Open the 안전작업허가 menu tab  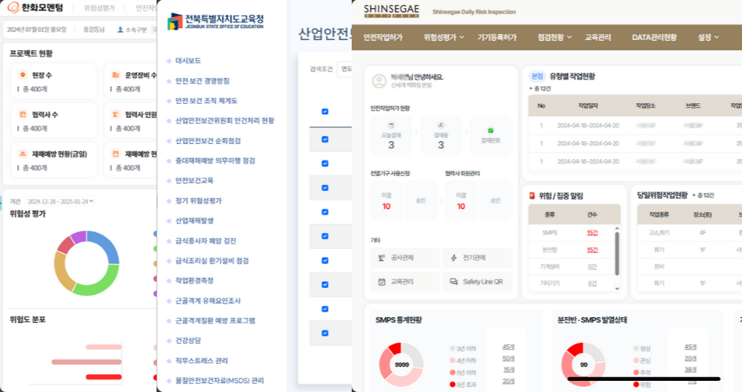[x=383, y=37]
